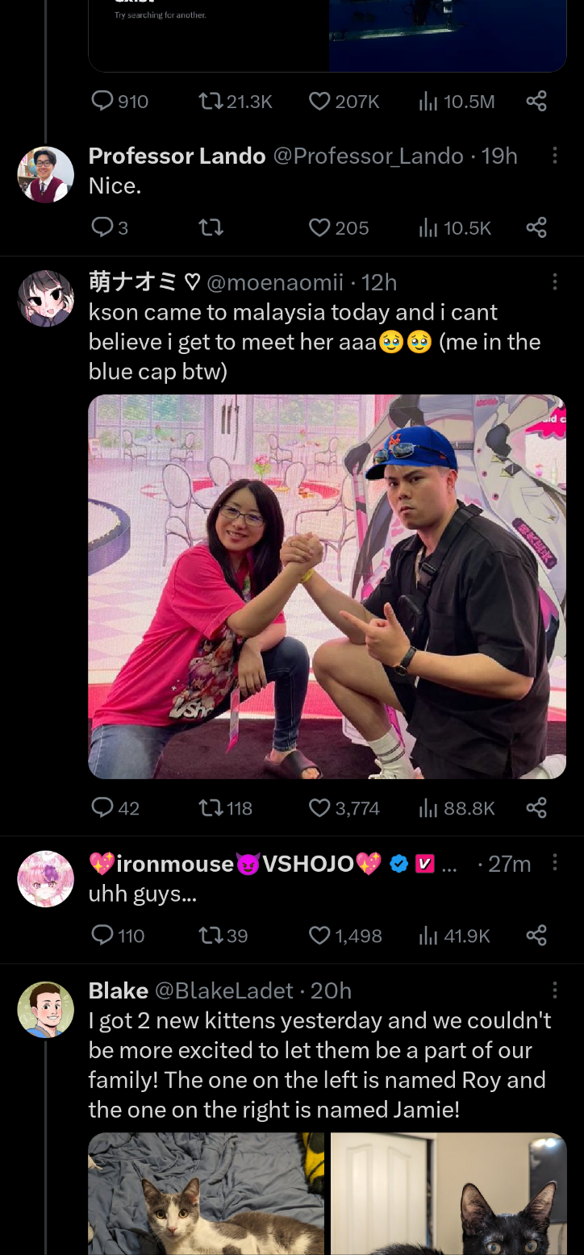View the kson meetup photo full size
The width and height of the screenshot is (584, 1255).
click(327, 586)
